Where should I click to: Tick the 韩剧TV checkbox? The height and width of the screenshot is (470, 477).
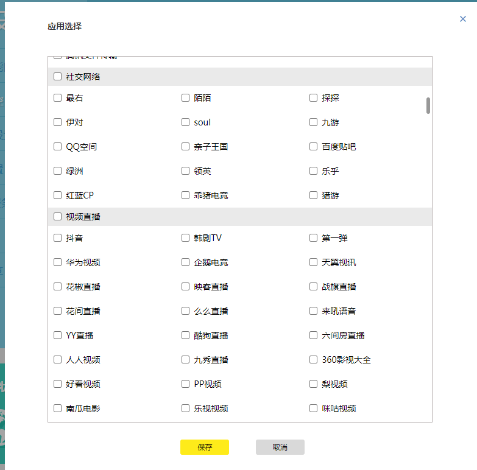(185, 237)
